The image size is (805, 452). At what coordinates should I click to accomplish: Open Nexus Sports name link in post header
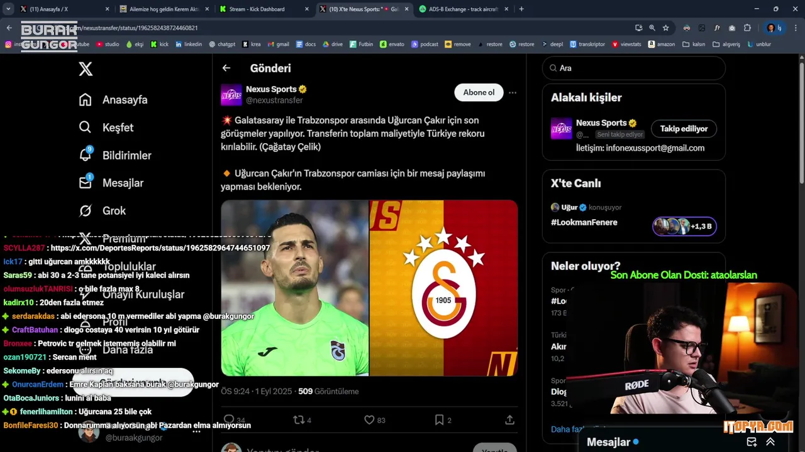click(271, 89)
